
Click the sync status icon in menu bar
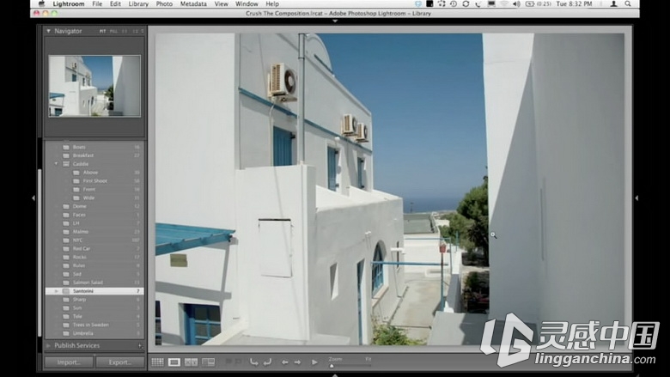coord(466,3)
